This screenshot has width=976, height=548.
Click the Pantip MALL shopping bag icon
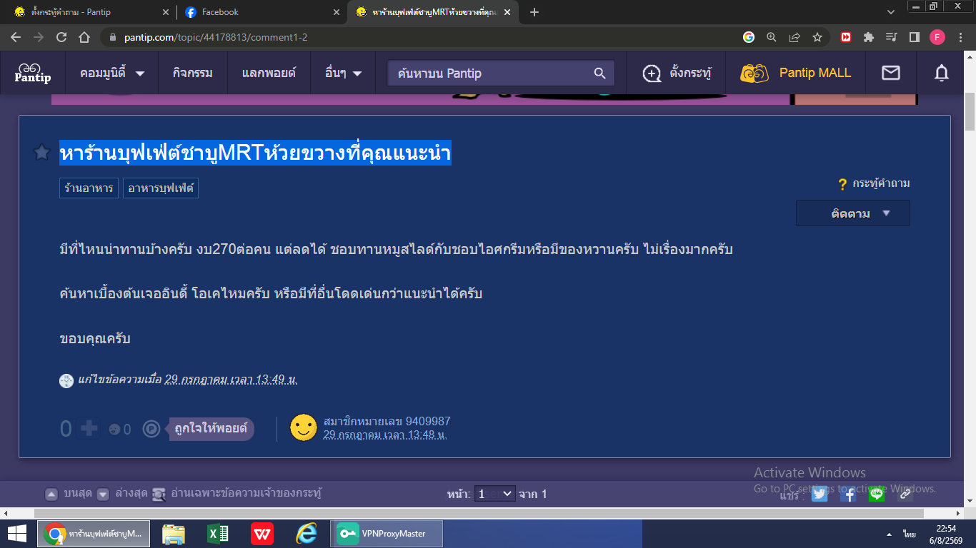point(755,73)
